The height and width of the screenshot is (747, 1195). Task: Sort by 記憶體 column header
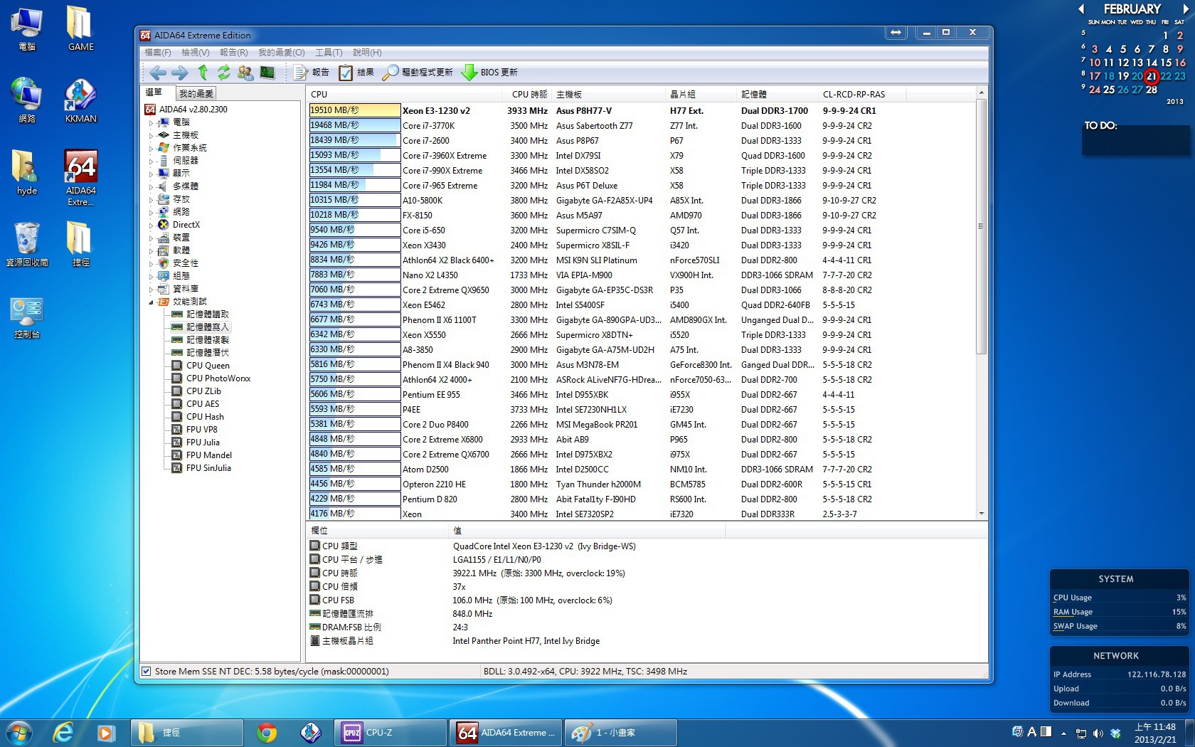pyautogui.click(x=778, y=95)
